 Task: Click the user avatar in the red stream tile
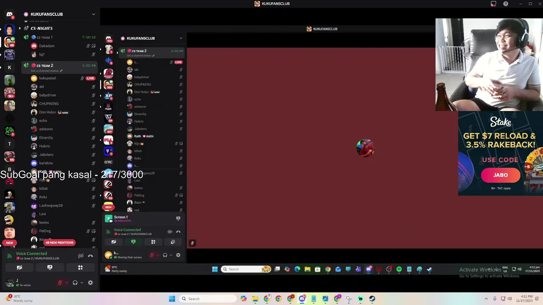click(365, 148)
